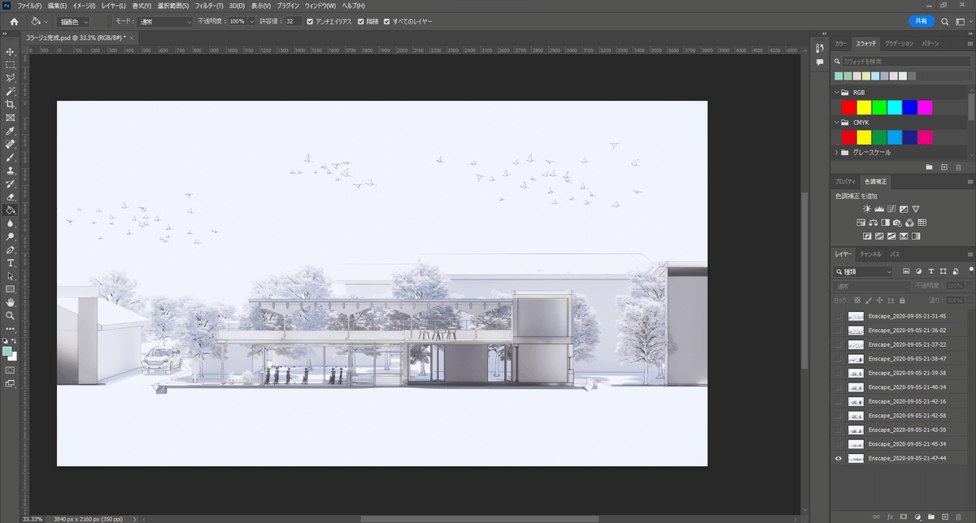
Task: Select the Eraser tool
Action: click(11, 197)
